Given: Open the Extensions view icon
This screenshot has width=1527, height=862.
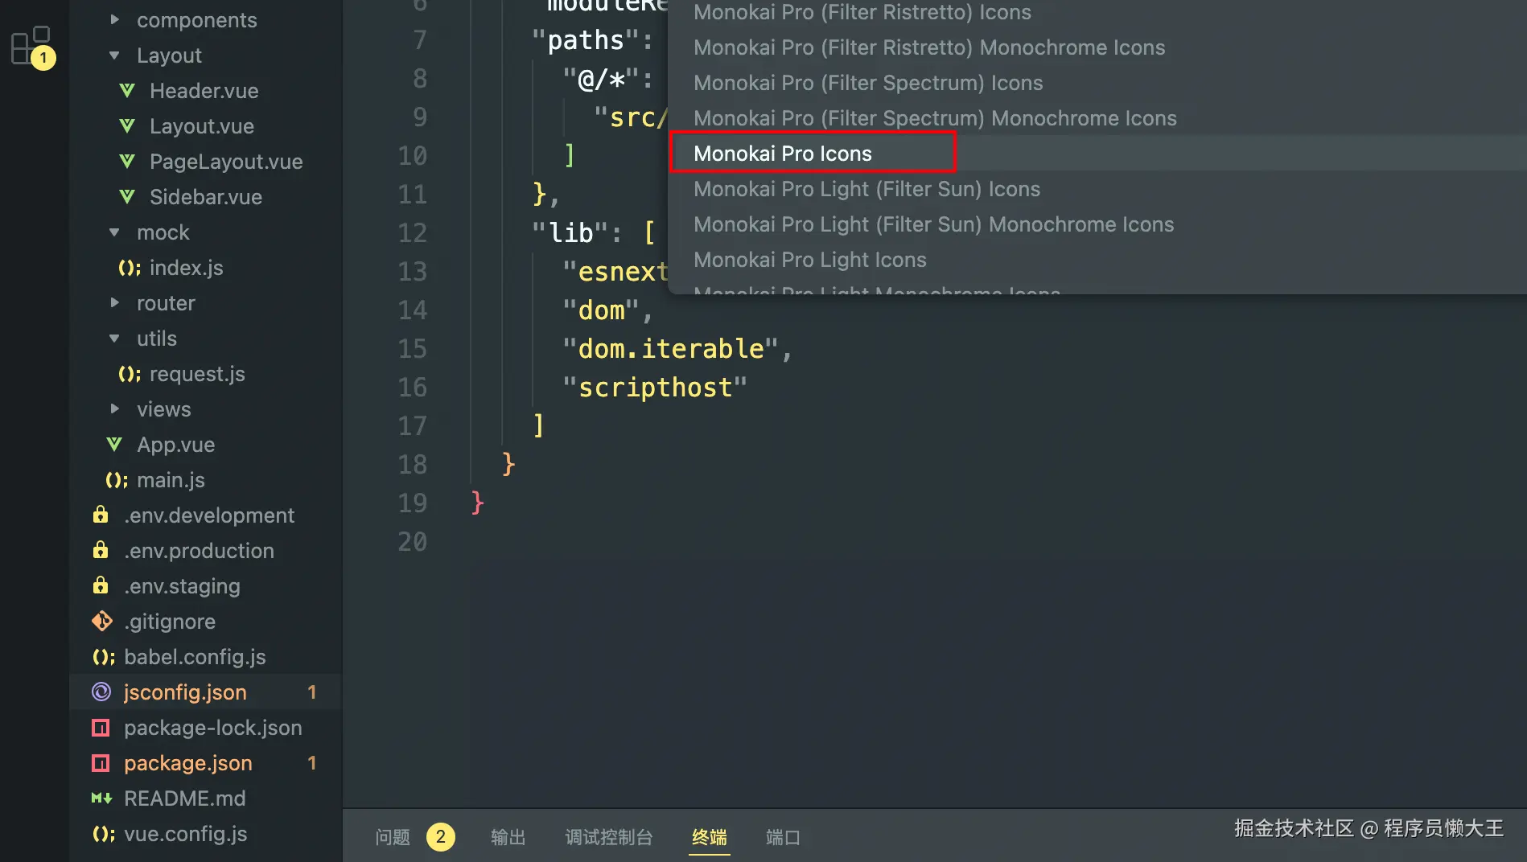Looking at the screenshot, I should pos(31,45).
